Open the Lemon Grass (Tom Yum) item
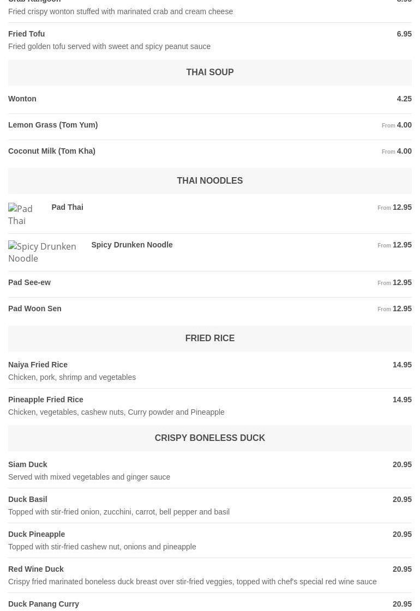 pyautogui.click(x=53, y=125)
